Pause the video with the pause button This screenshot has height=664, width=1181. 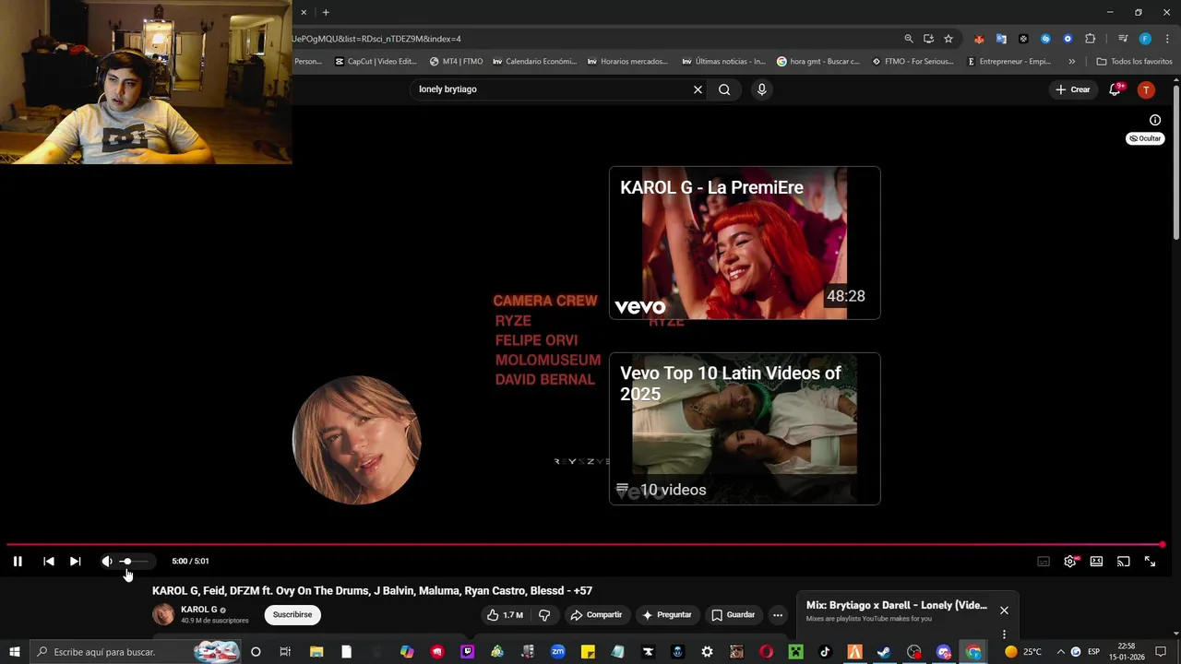tap(18, 561)
